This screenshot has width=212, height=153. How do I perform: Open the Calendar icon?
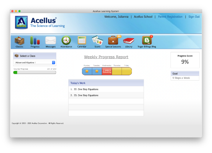82,40
